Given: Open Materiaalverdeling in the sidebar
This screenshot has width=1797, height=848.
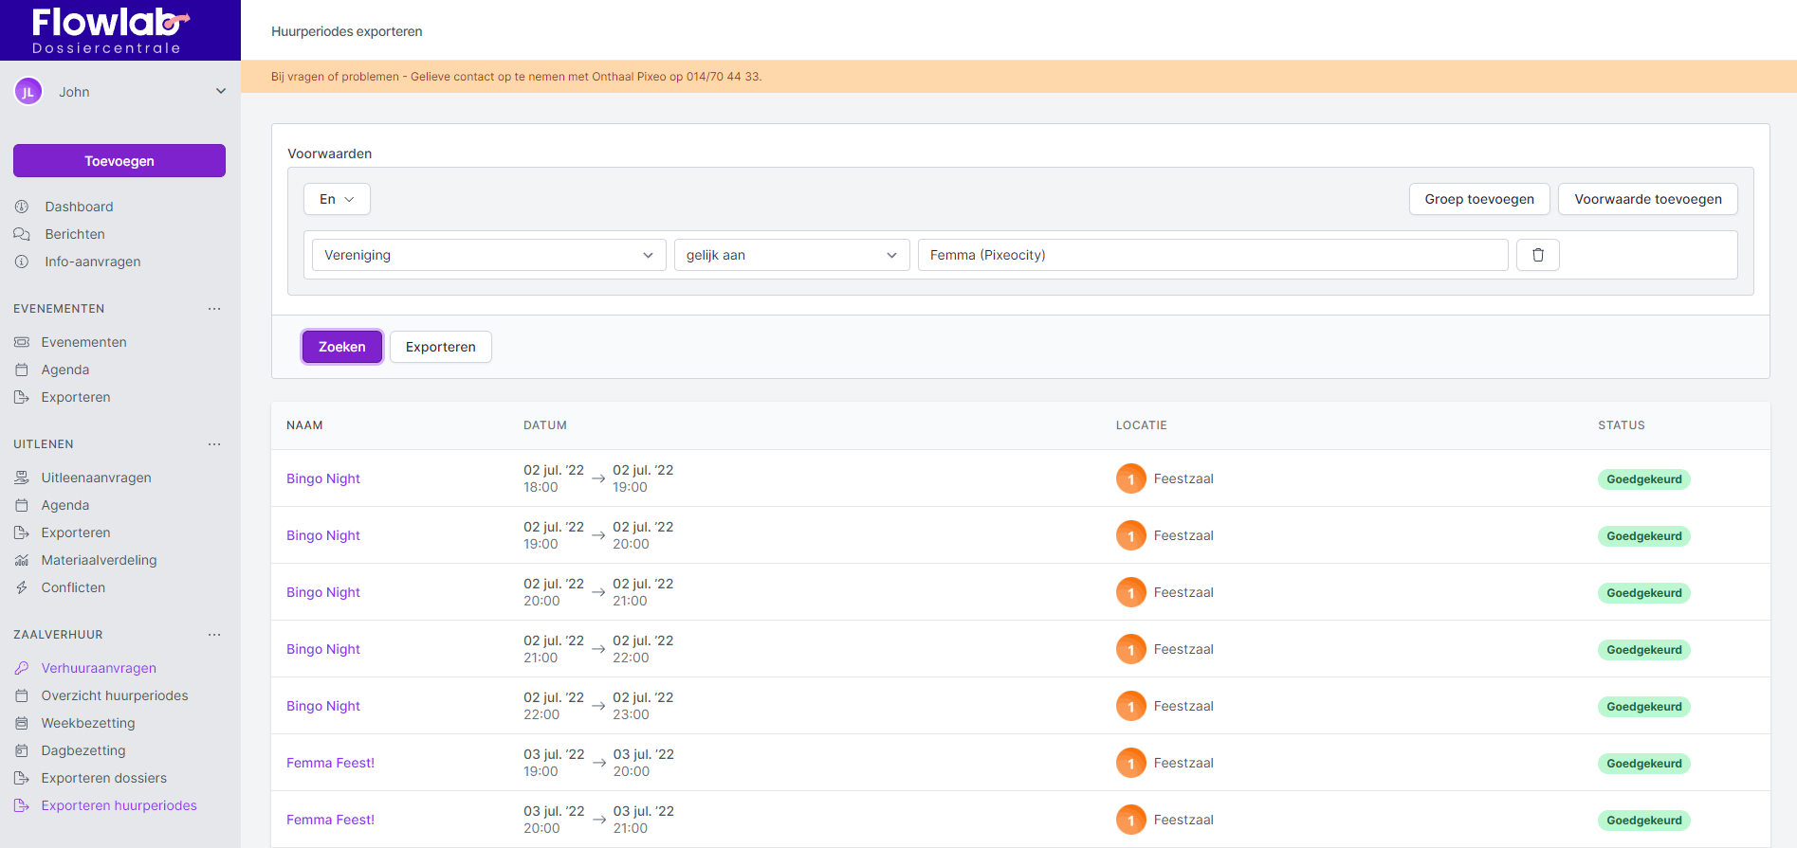Looking at the screenshot, I should click(99, 560).
